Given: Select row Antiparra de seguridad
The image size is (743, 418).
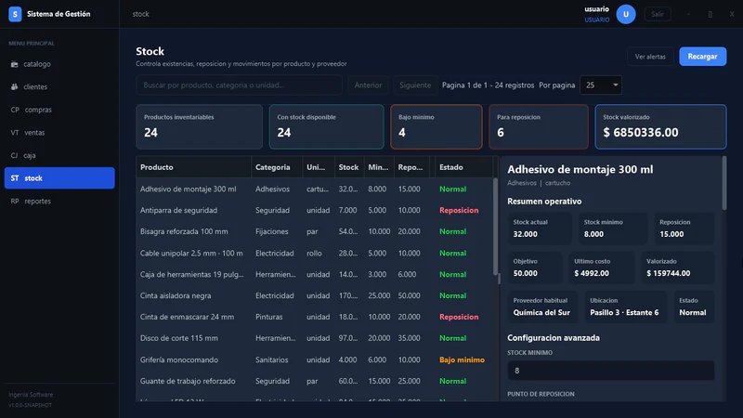Looking at the screenshot, I should click(x=315, y=211).
